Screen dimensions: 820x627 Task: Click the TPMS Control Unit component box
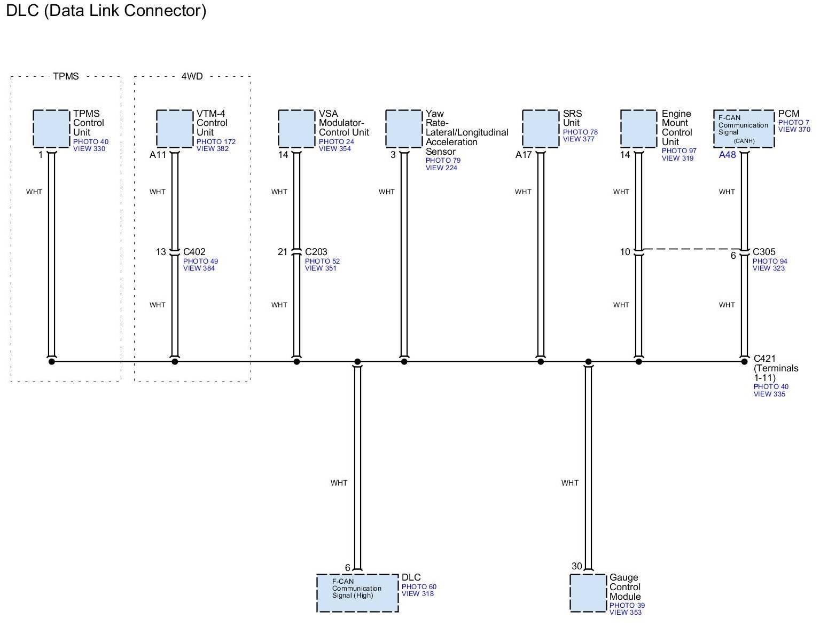tap(51, 129)
